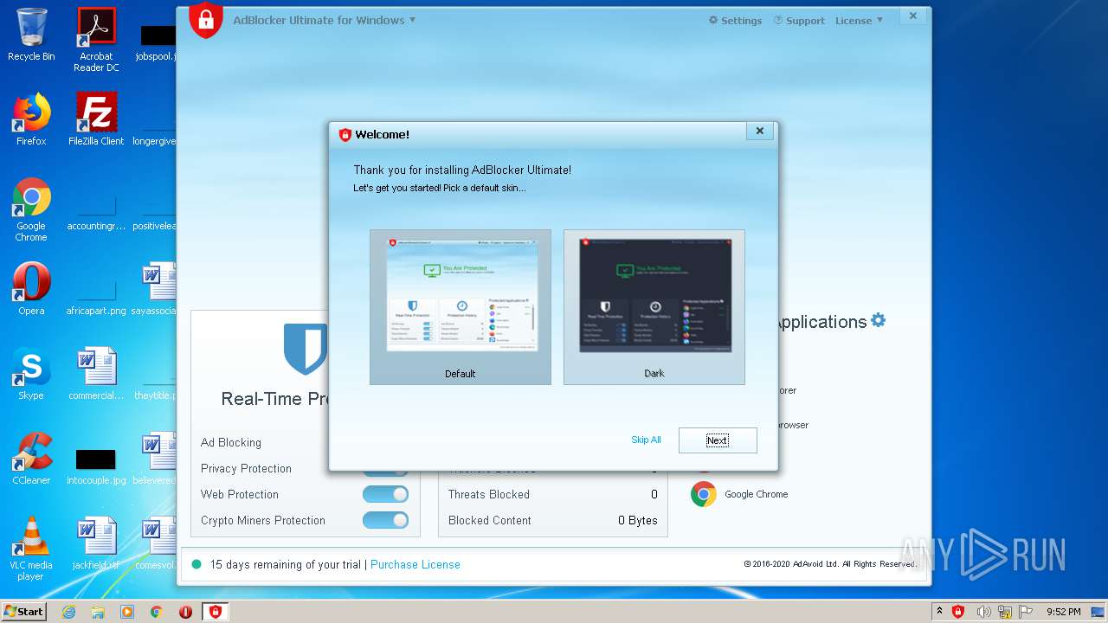Image resolution: width=1108 pixels, height=623 pixels.
Task: Open Windows Explorer from the taskbar
Action: point(98,612)
